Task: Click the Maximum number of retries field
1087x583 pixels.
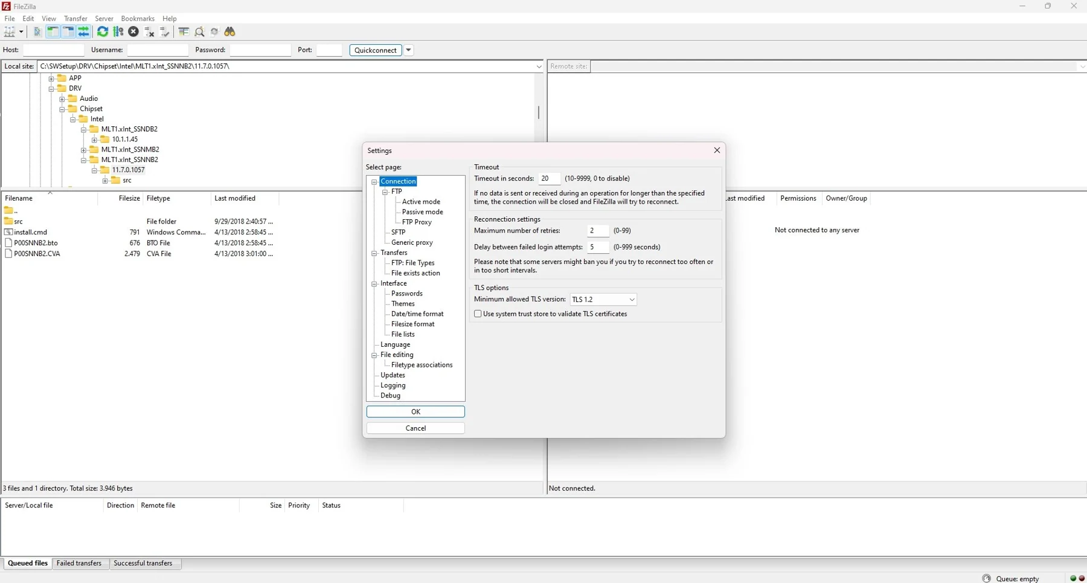Action: (x=598, y=231)
